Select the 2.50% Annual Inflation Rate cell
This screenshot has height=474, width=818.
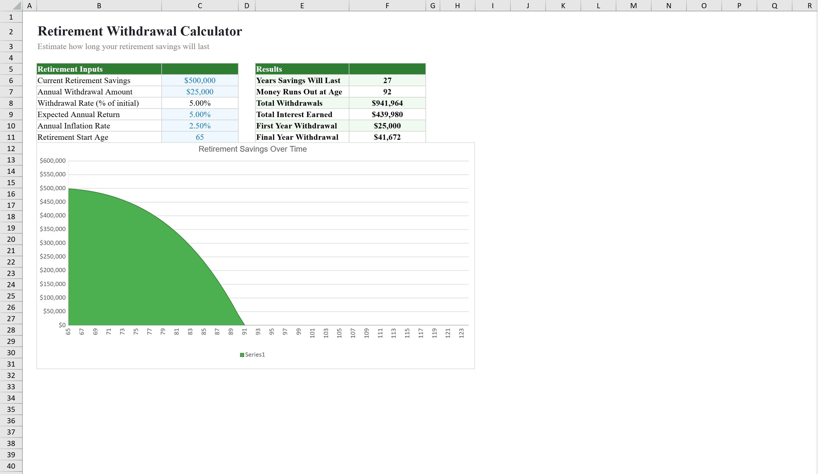pyautogui.click(x=199, y=126)
